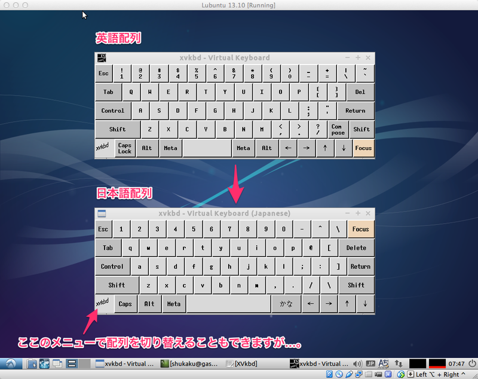Screen dimensions: 478x379
Task: Click the memory usage monitor with red bar
Action: click(x=437, y=363)
